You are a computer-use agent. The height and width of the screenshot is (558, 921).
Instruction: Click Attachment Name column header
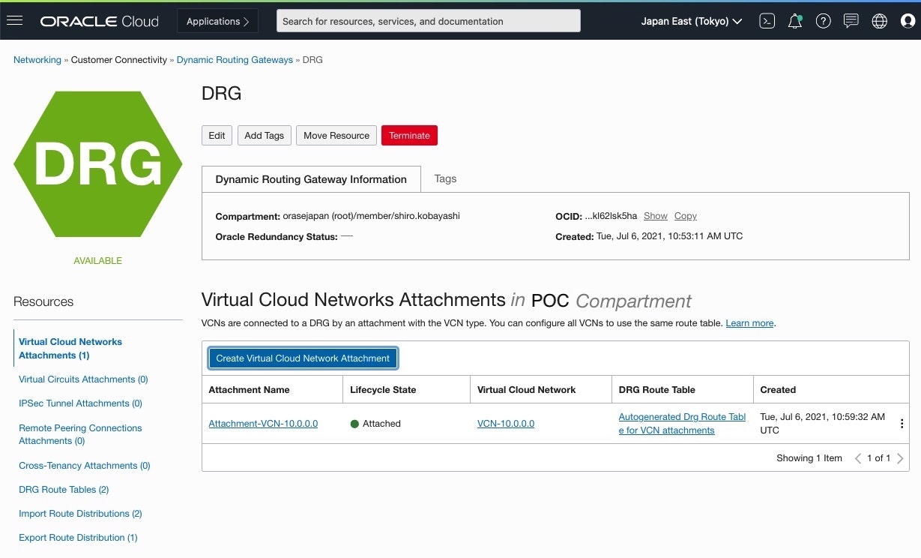[249, 390]
